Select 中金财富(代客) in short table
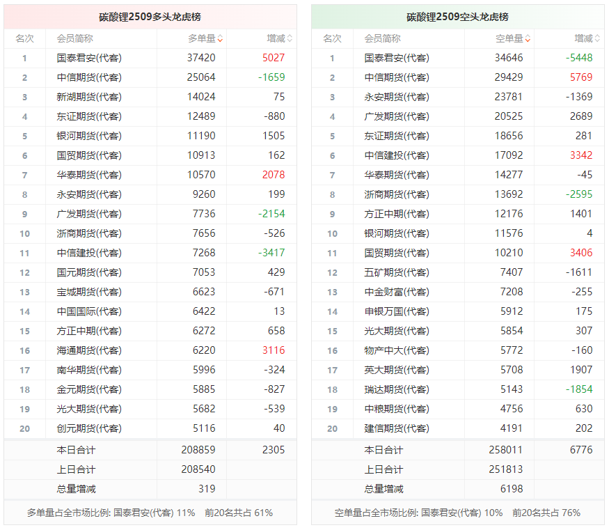The height and width of the screenshot is (530, 609). [x=397, y=292]
